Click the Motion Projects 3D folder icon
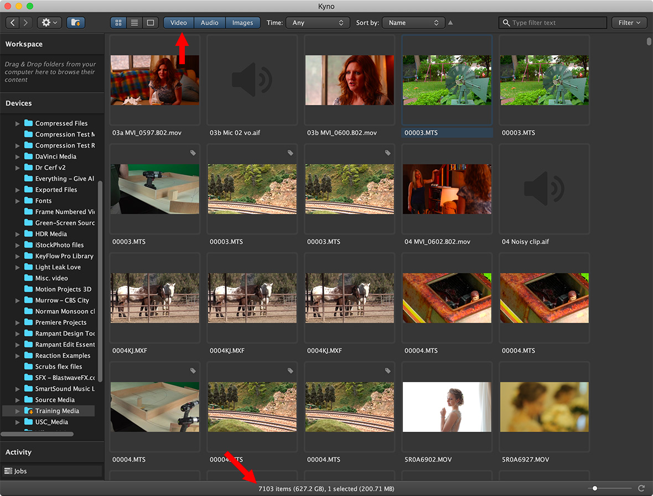Viewport: 653px width, 496px height. (28, 289)
